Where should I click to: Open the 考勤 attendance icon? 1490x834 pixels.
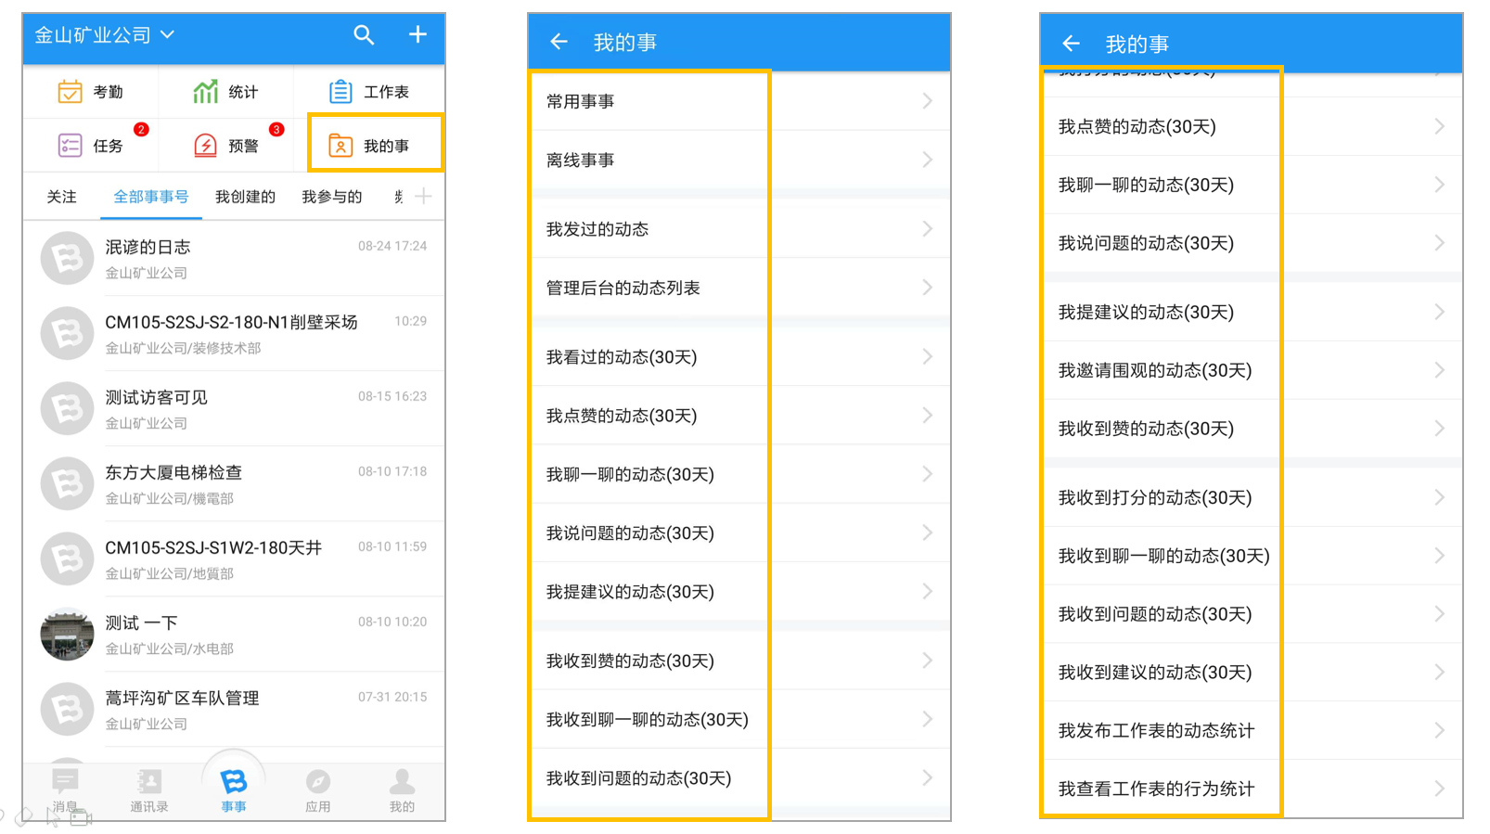[x=71, y=92]
